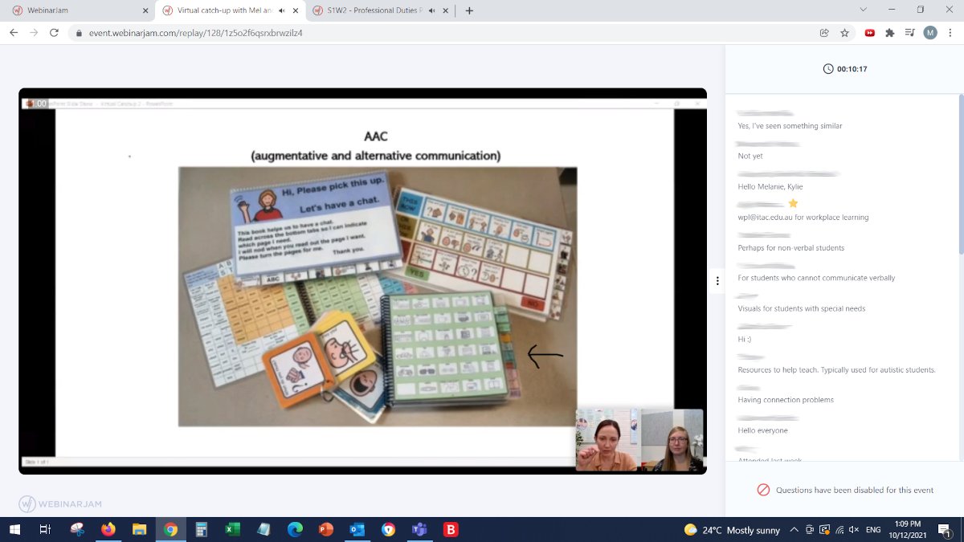Expand the tab search chevron
964x542 pixels.
(864, 10)
